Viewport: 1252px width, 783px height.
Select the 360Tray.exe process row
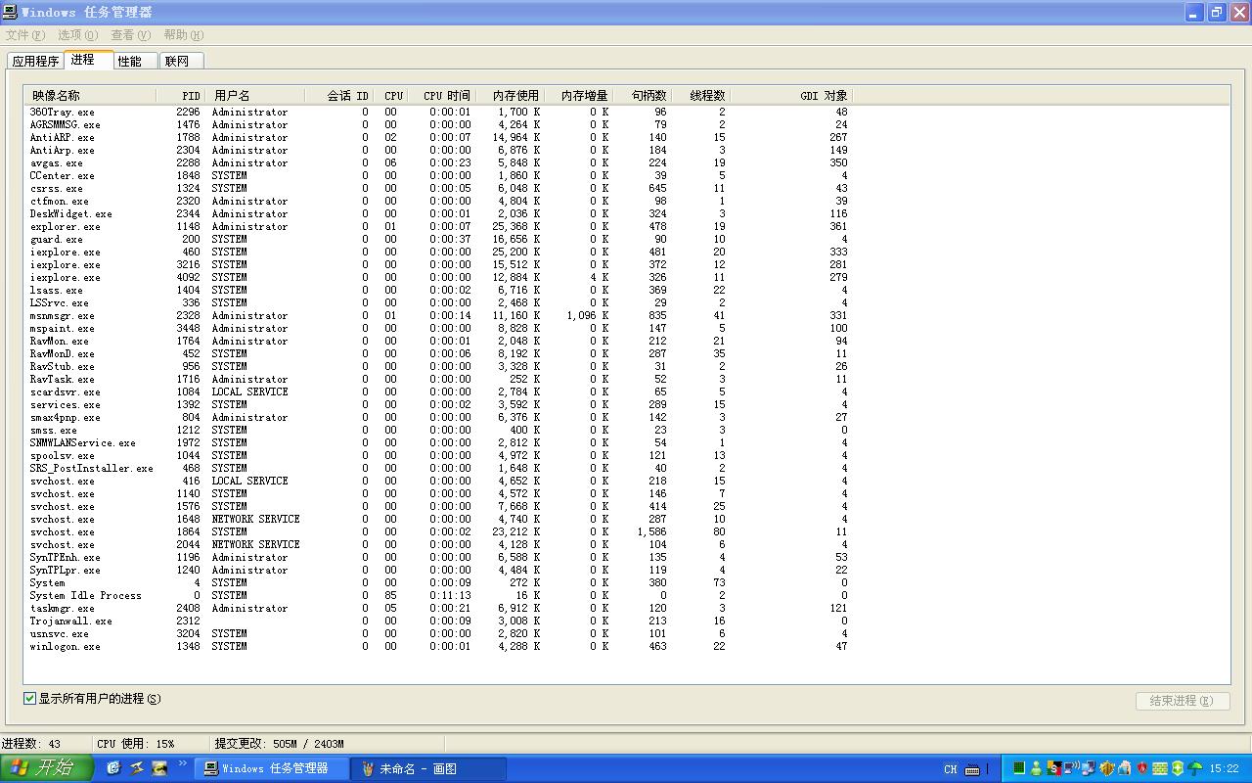(x=438, y=113)
